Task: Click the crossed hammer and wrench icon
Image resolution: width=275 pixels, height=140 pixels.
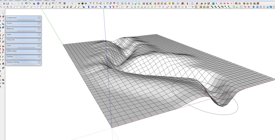Action: tap(173, 3)
